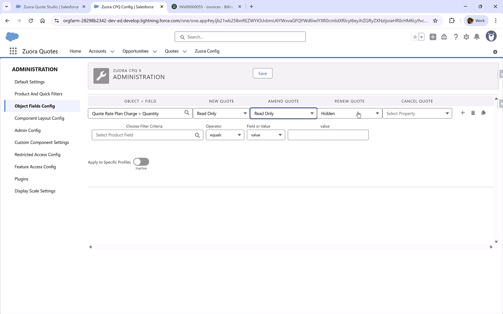Click the add new field row icon

[x=463, y=113]
